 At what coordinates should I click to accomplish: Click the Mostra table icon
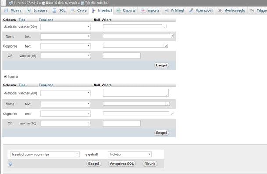click(x=6, y=10)
